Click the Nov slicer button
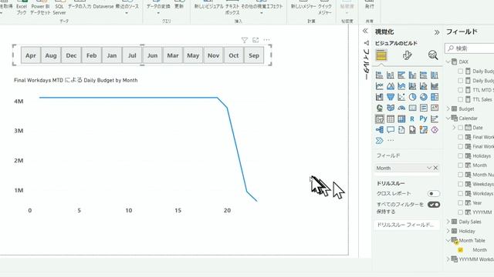This screenshot has width=494, height=277. point(213,55)
